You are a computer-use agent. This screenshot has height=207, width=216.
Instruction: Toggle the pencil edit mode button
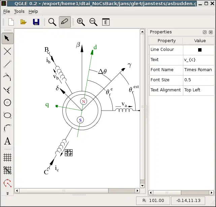(65, 22)
